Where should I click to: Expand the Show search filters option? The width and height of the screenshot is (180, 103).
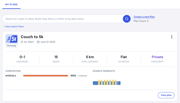pos(14,27)
